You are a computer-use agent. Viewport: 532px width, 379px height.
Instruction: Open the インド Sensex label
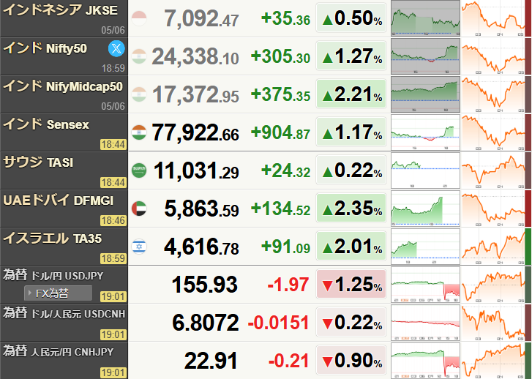pyautogui.click(x=46, y=124)
